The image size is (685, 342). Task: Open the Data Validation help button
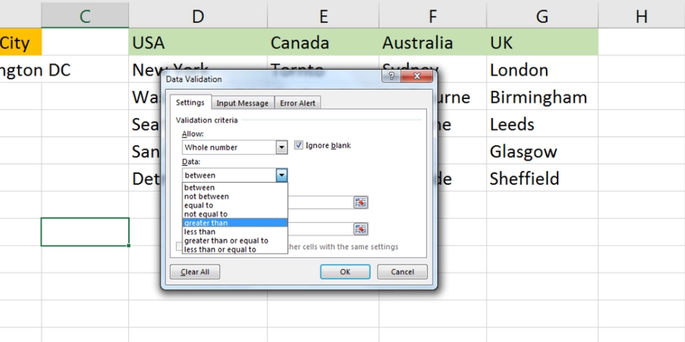(391, 77)
